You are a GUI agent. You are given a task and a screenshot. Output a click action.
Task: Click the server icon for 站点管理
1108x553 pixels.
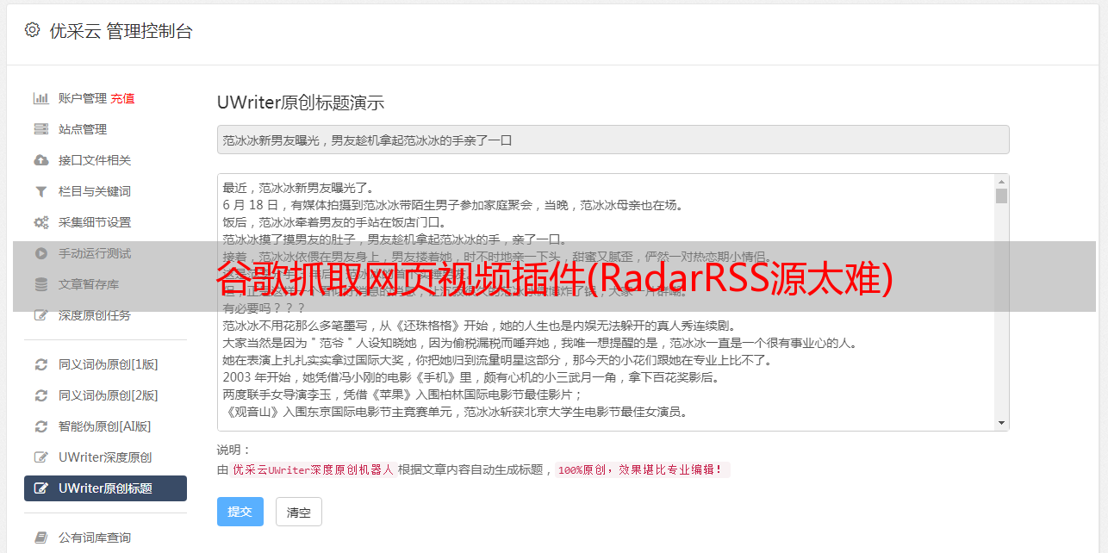coord(40,129)
